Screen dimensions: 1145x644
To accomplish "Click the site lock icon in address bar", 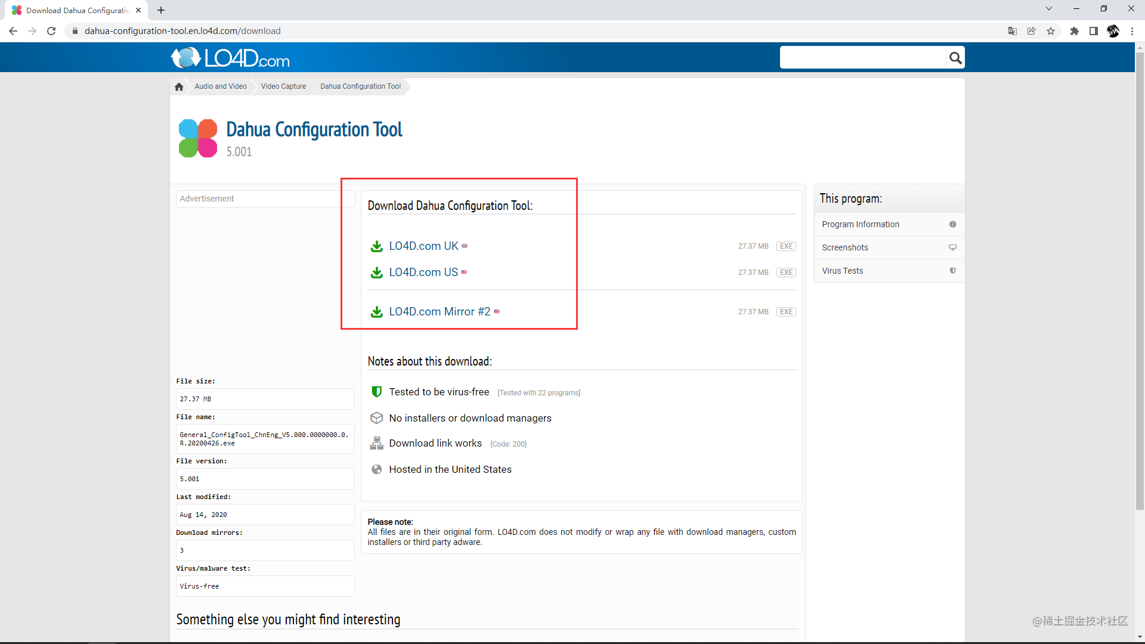I will click(75, 31).
